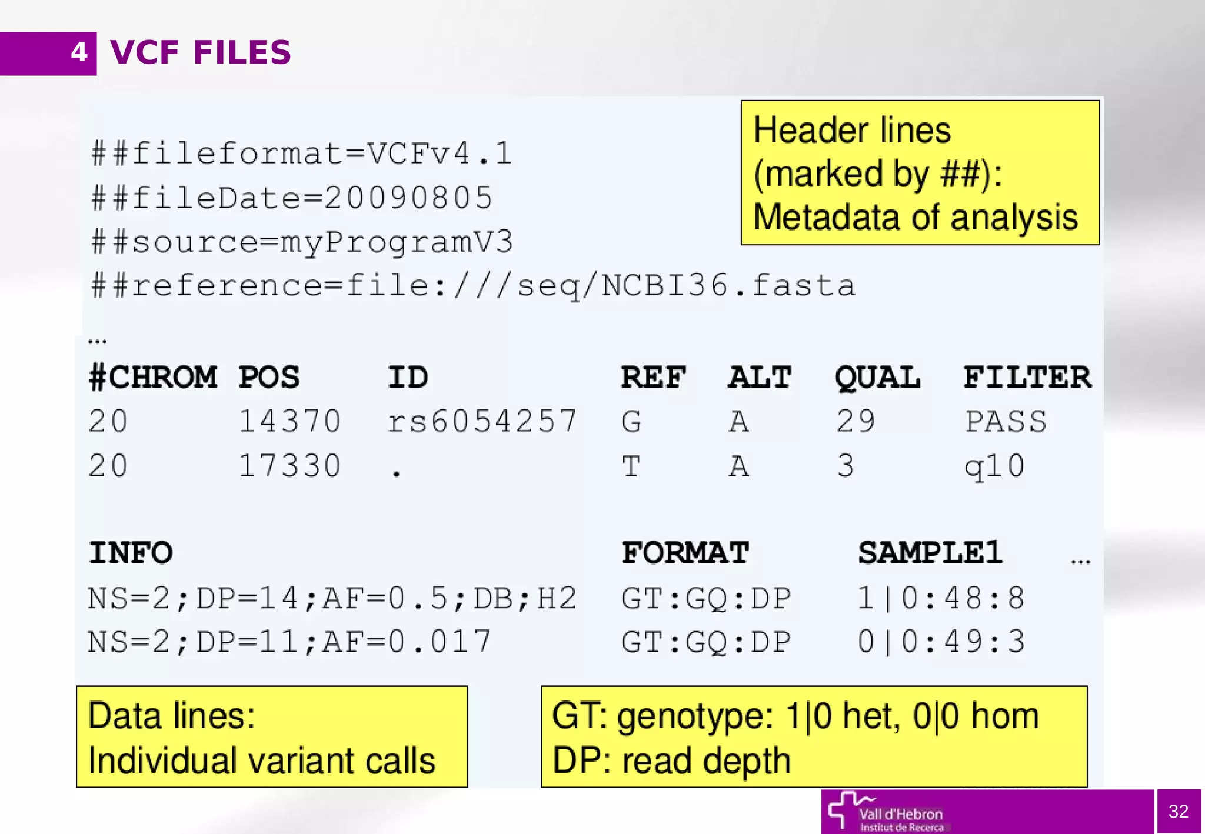Click sample value 0|0:49:3
Image resolution: width=1205 pixels, height=834 pixels.
pos(941,642)
